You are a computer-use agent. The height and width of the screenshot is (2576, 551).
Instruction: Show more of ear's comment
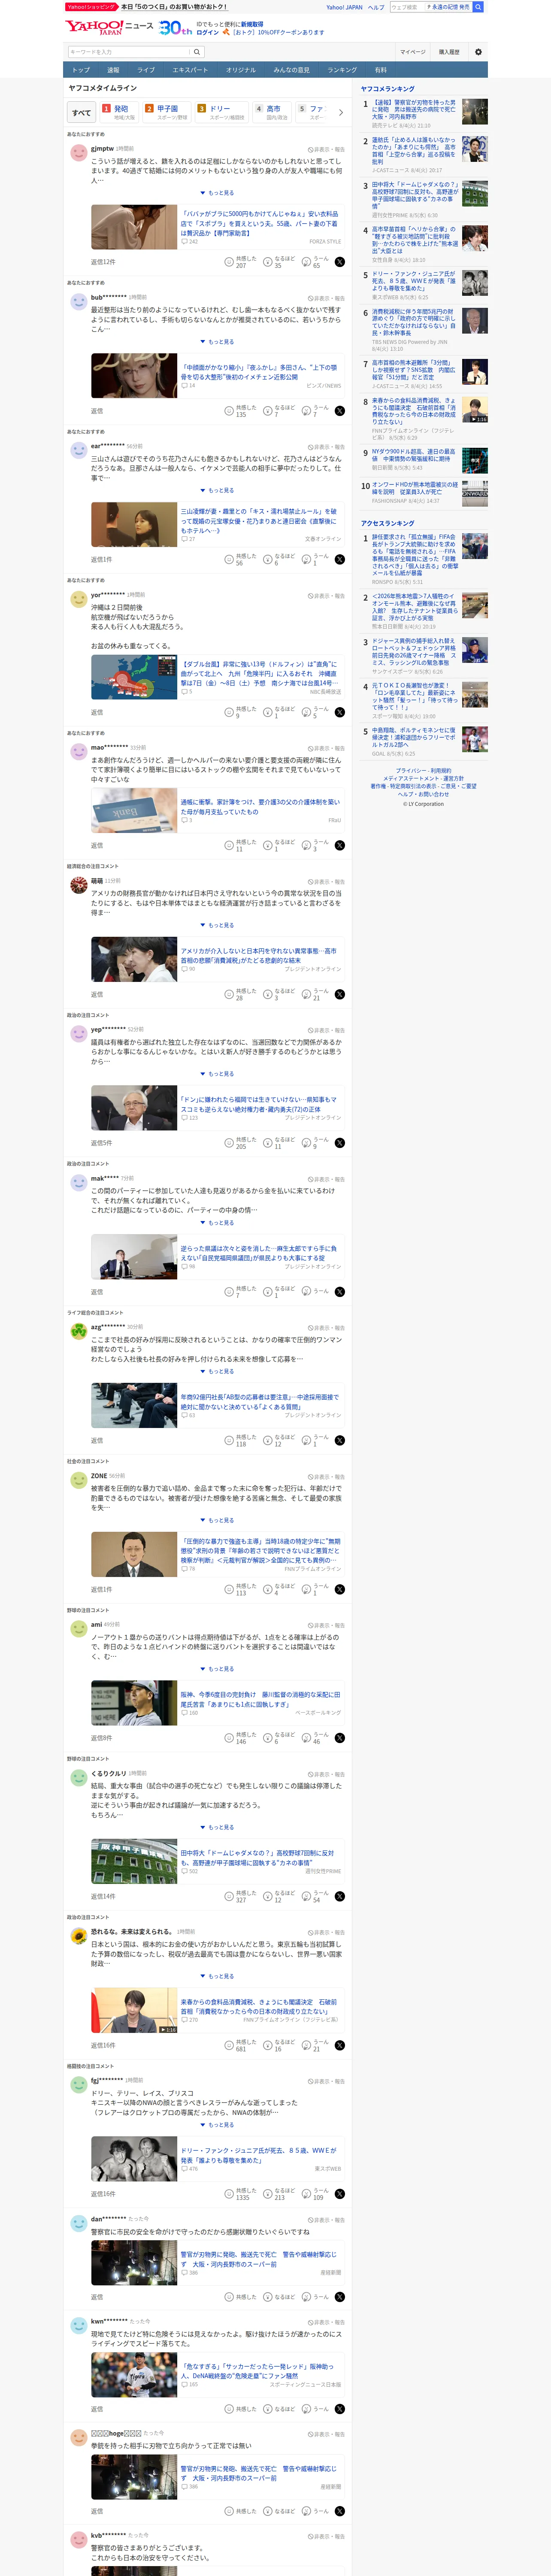(218, 490)
